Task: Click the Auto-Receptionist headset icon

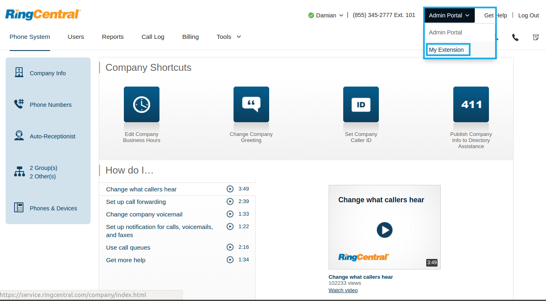Action: (x=19, y=136)
